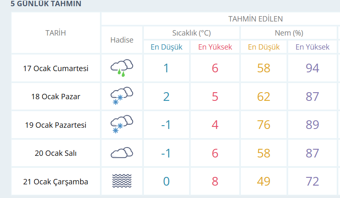Click the red En Yüksek temperature subheader
Screen dimensions: 340x198
click(215, 47)
